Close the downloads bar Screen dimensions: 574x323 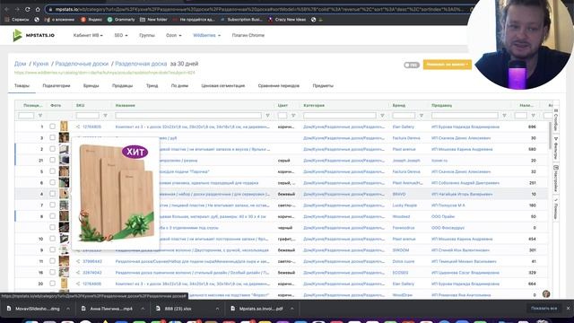tap(568, 309)
